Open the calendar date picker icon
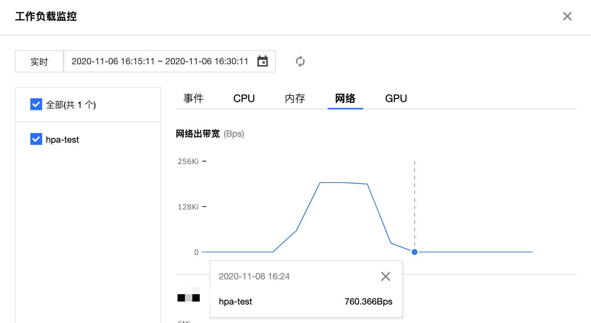The width and height of the screenshot is (591, 323). 263,61
